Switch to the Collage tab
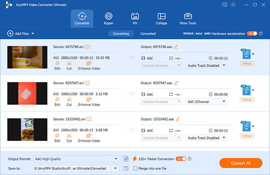Screen dimensions: 270x175 pos(162,18)
